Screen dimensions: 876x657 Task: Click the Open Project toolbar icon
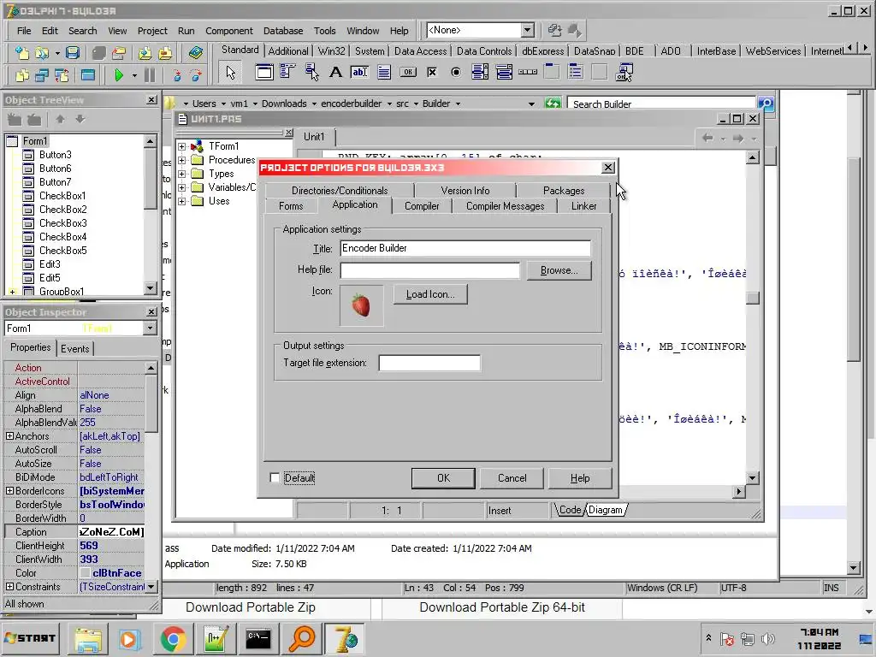click(x=118, y=53)
